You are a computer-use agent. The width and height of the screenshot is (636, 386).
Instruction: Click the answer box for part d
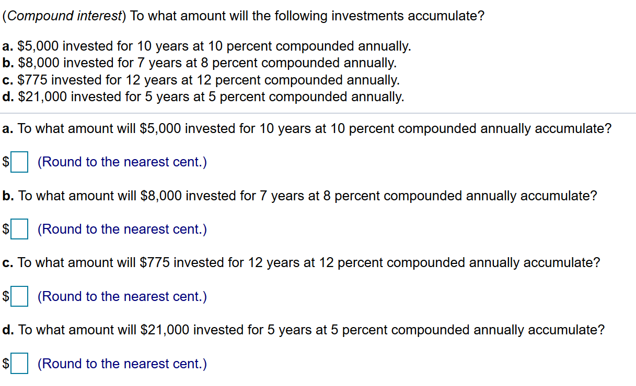19,364
